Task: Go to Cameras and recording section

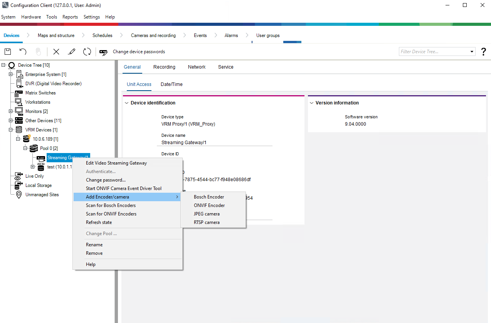Action: coord(153,35)
